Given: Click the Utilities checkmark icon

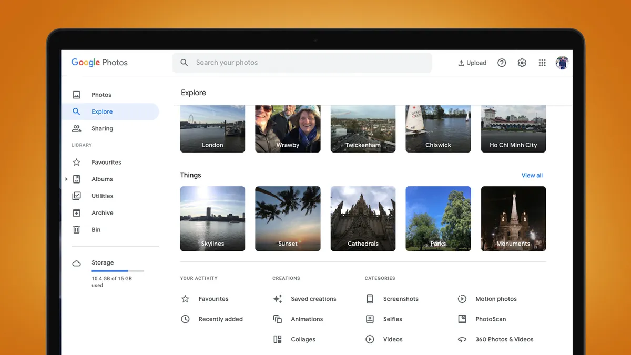Looking at the screenshot, I should [x=77, y=196].
